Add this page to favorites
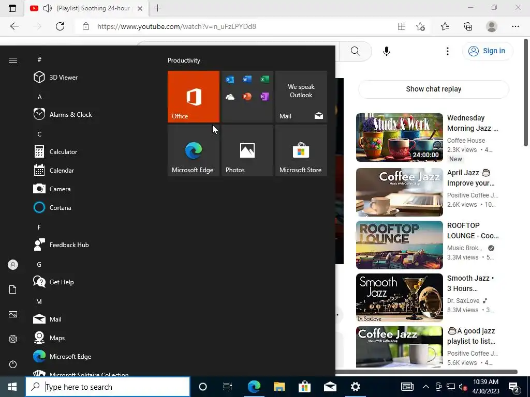This screenshot has width=530, height=397. coord(420,26)
